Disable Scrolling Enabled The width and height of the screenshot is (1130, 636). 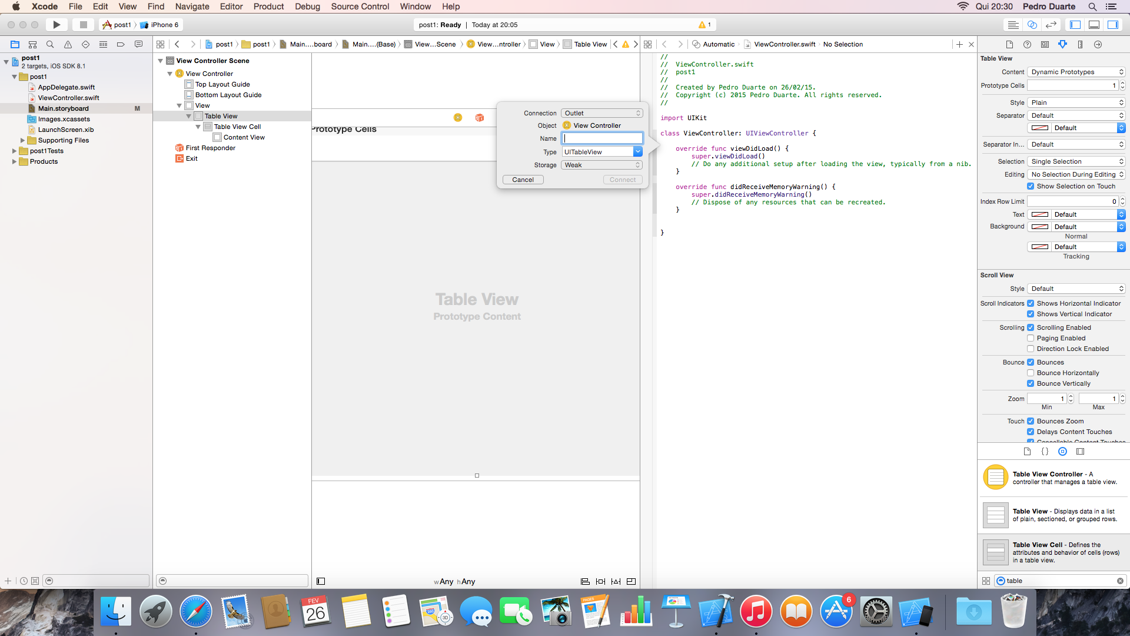coord(1031,327)
